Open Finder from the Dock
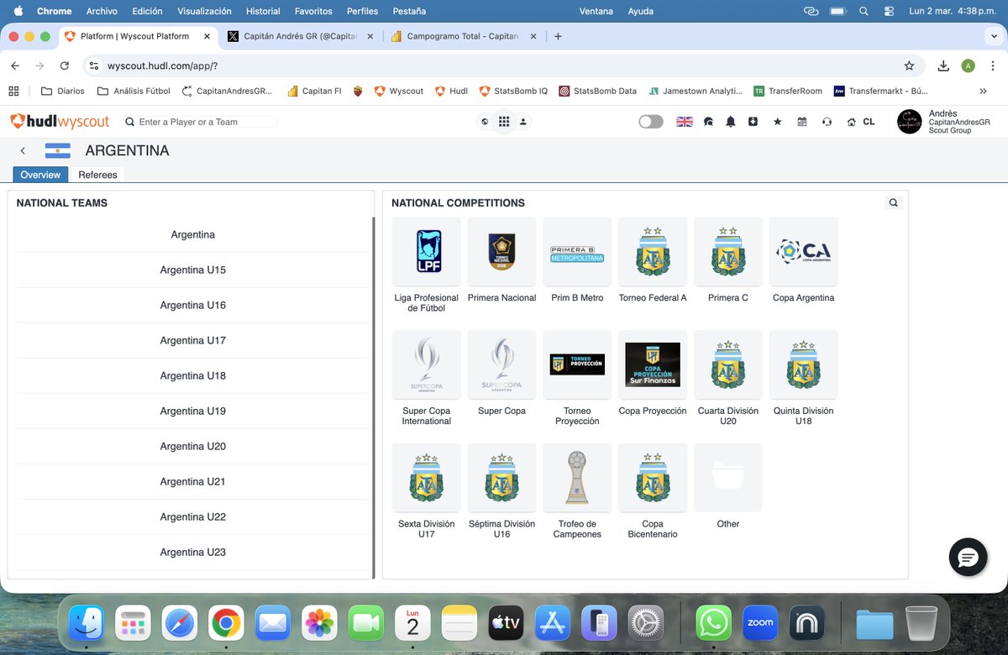This screenshot has width=1008, height=655. 87,623
